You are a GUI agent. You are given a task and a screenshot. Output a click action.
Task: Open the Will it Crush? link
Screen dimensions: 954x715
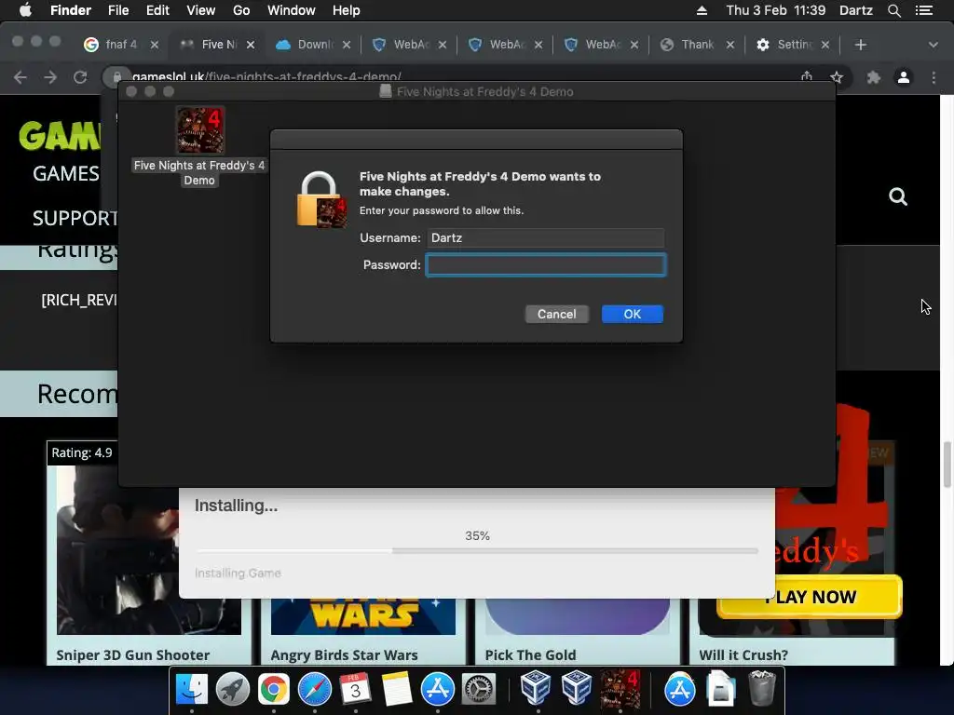click(x=743, y=654)
